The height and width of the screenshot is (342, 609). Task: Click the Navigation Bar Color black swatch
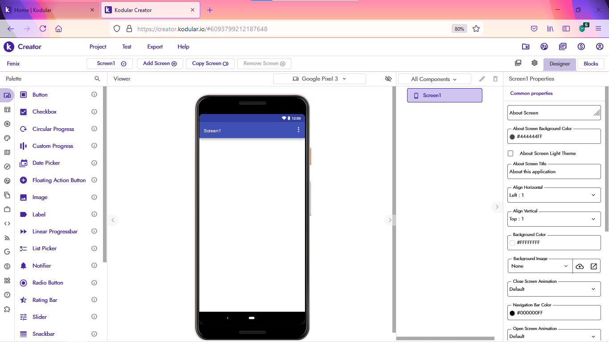512,313
